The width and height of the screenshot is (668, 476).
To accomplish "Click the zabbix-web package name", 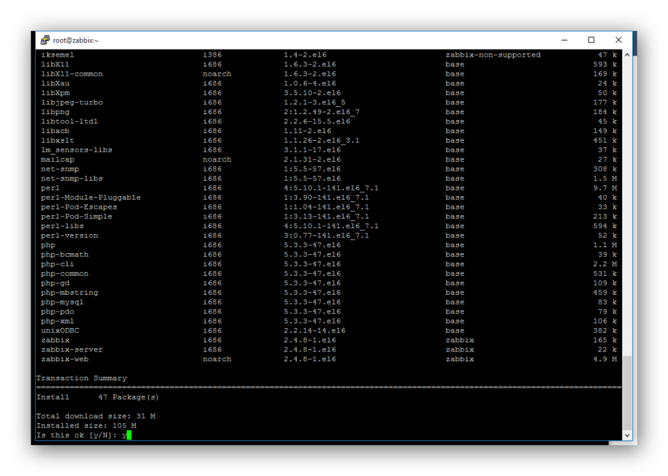I will pyautogui.click(x=65, y=359).
